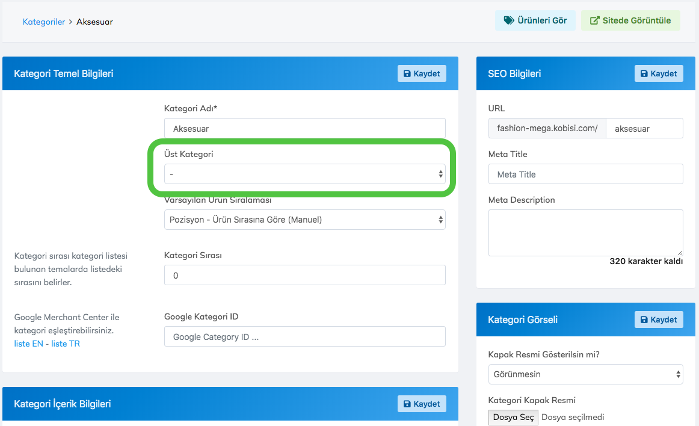This screenshot has width=699, height=426.
Task: Click the Ürünleri Gör tag icon button
Action: pos(535,20)
